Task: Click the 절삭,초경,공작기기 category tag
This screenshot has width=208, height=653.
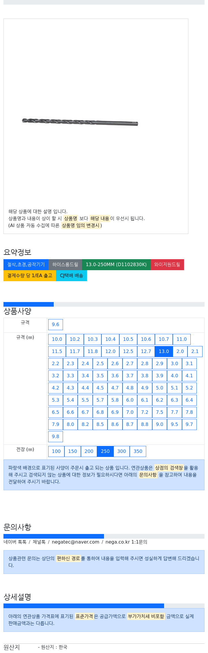Action: click(x=26, y=265)
